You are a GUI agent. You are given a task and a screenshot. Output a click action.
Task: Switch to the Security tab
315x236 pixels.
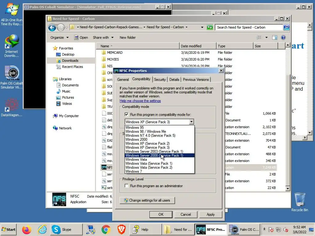[x=160, y=80]
